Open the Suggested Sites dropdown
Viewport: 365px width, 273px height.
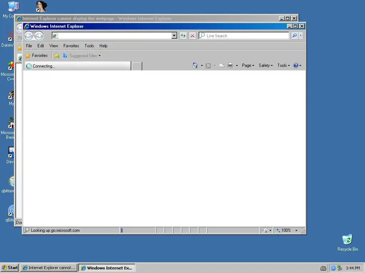coord(82,56)
